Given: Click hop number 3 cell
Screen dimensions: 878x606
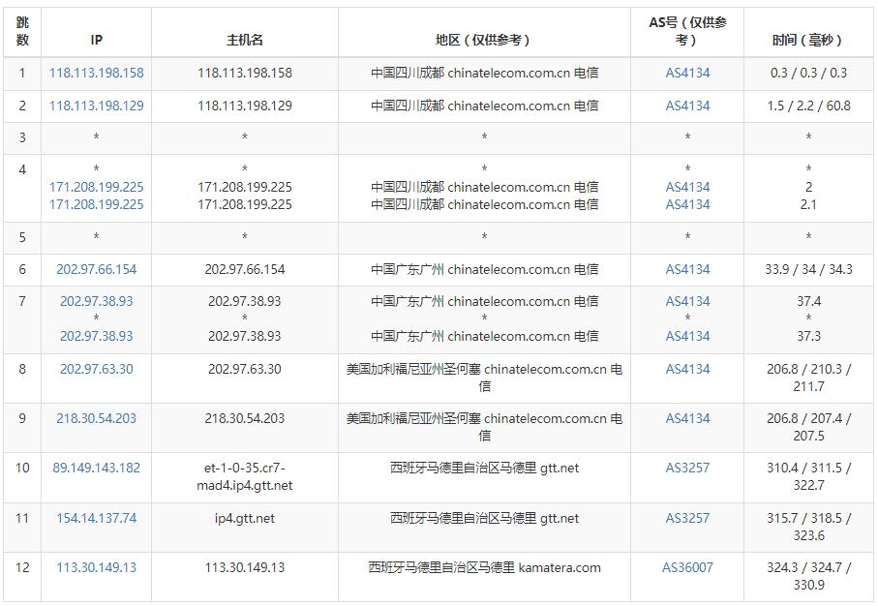Looking at the screenshot, I should tap(22, 137).
